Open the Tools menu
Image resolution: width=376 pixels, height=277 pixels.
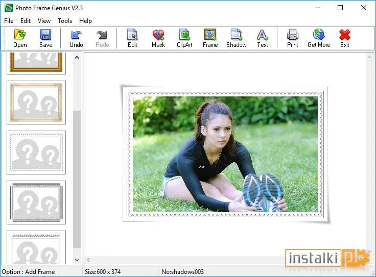pos(65,21)
